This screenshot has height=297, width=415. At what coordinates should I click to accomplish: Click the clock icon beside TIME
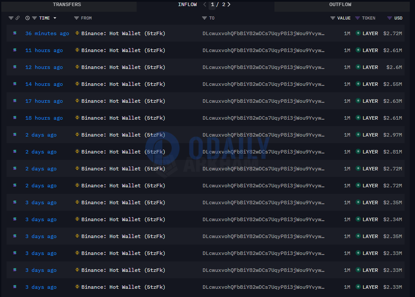tap(27, 18)
